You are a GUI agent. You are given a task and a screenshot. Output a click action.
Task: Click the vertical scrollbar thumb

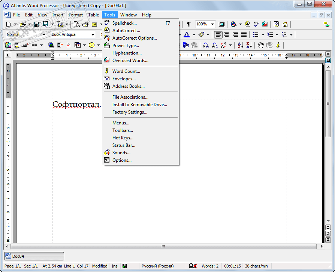pyautogui.click(x=328, y=104)
